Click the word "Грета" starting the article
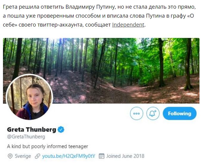 pos(10,6)
